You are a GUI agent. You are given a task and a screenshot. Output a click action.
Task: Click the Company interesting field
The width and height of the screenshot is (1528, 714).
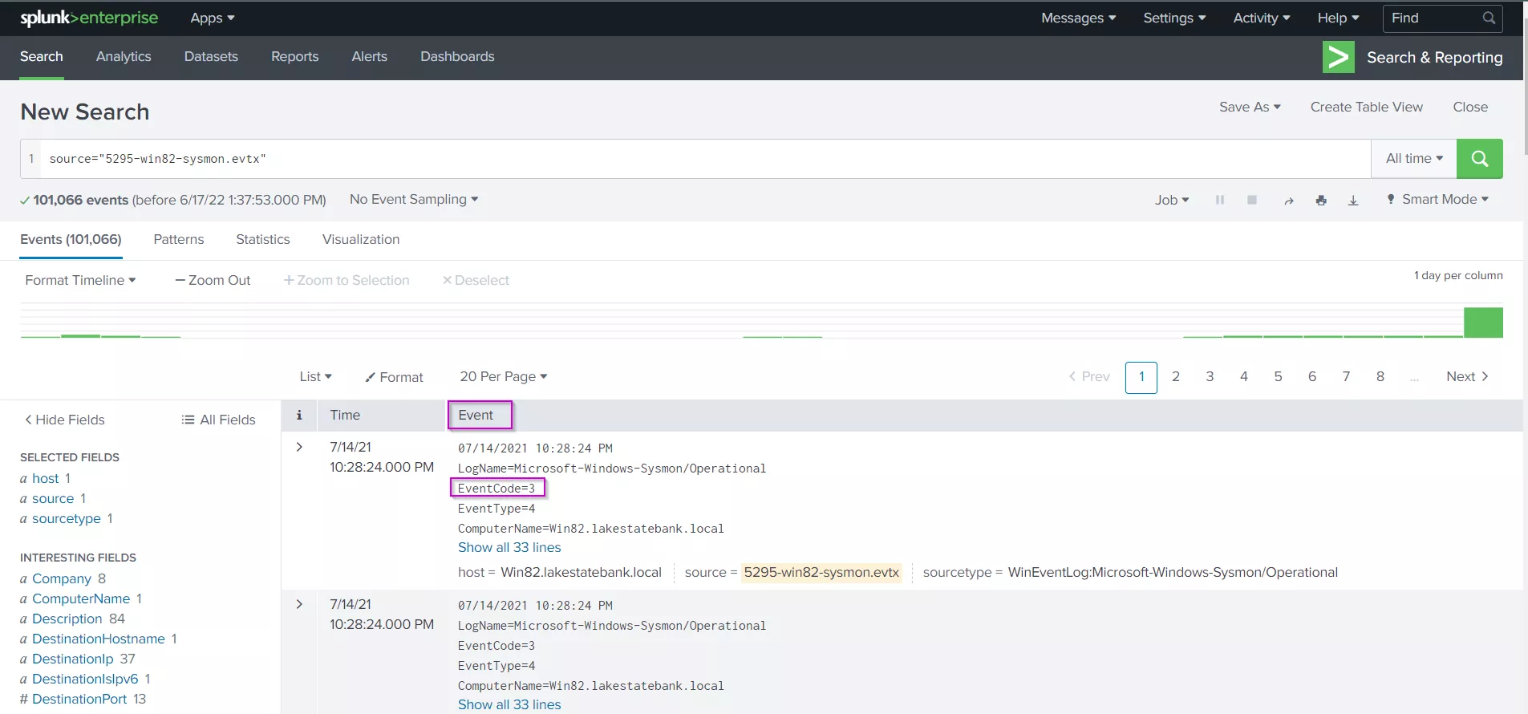pyautogui.click(x=62, y=578)
